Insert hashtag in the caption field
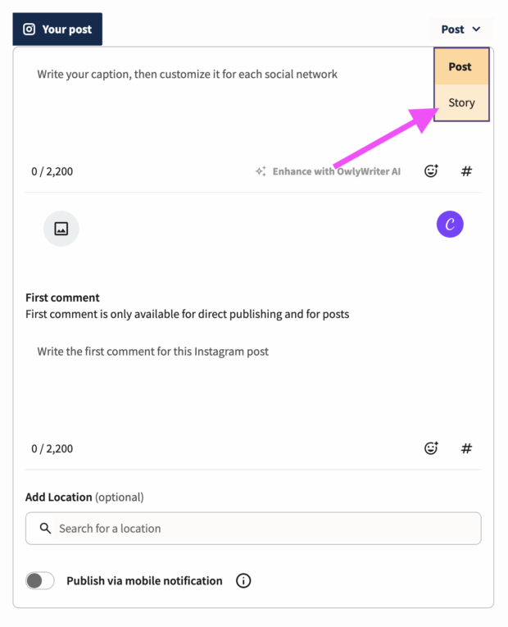 [x=466, y=171]
